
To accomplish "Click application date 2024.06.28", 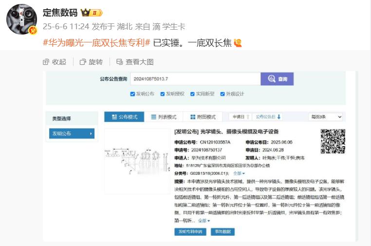I will (x=273, y=150).
